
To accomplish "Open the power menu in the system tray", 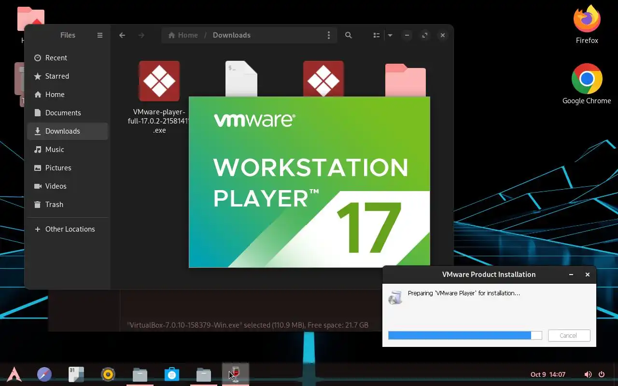I will pyautogui.click(x=602, y=374).
